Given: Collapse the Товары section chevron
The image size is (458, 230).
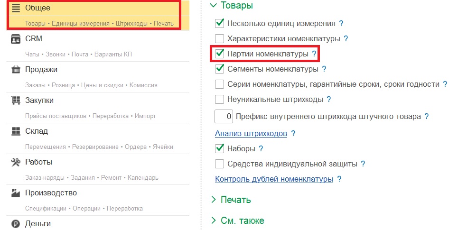Looking at the screenshot, I should [x=214, y=5].
